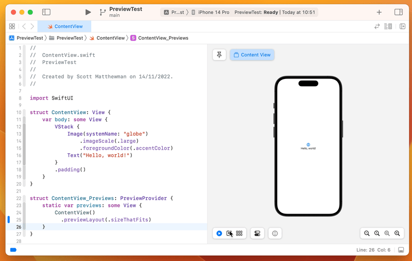Open the editor options menu
The image size is (412, 261).
[x=388, y=26]
